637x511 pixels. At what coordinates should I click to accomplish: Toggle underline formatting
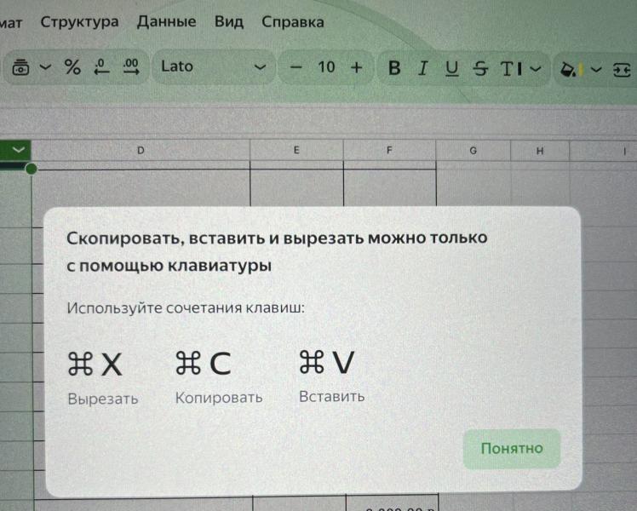[451, 68]
